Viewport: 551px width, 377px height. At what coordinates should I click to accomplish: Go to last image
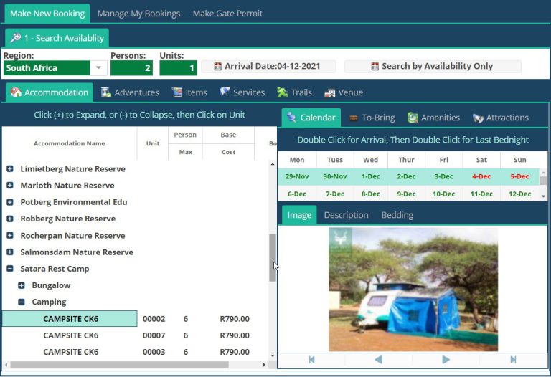pos(513,360)
